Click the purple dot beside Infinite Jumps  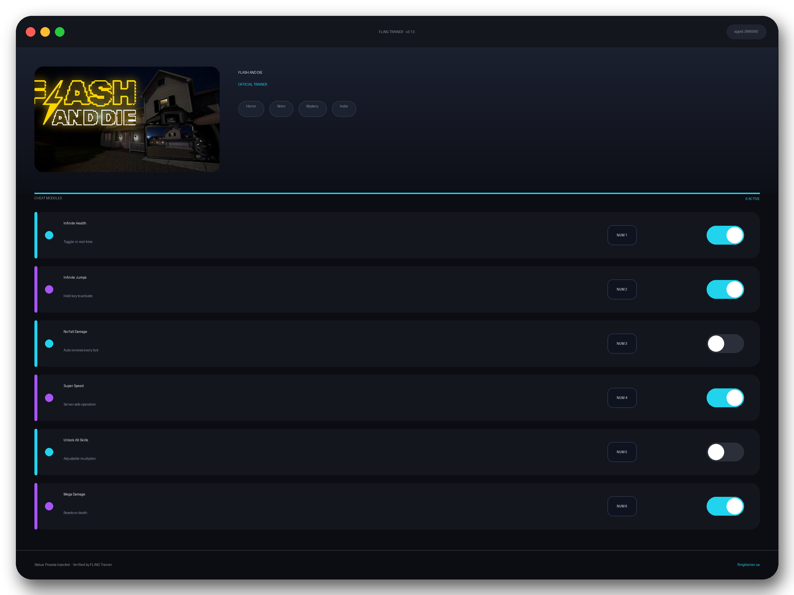(49, 290)
